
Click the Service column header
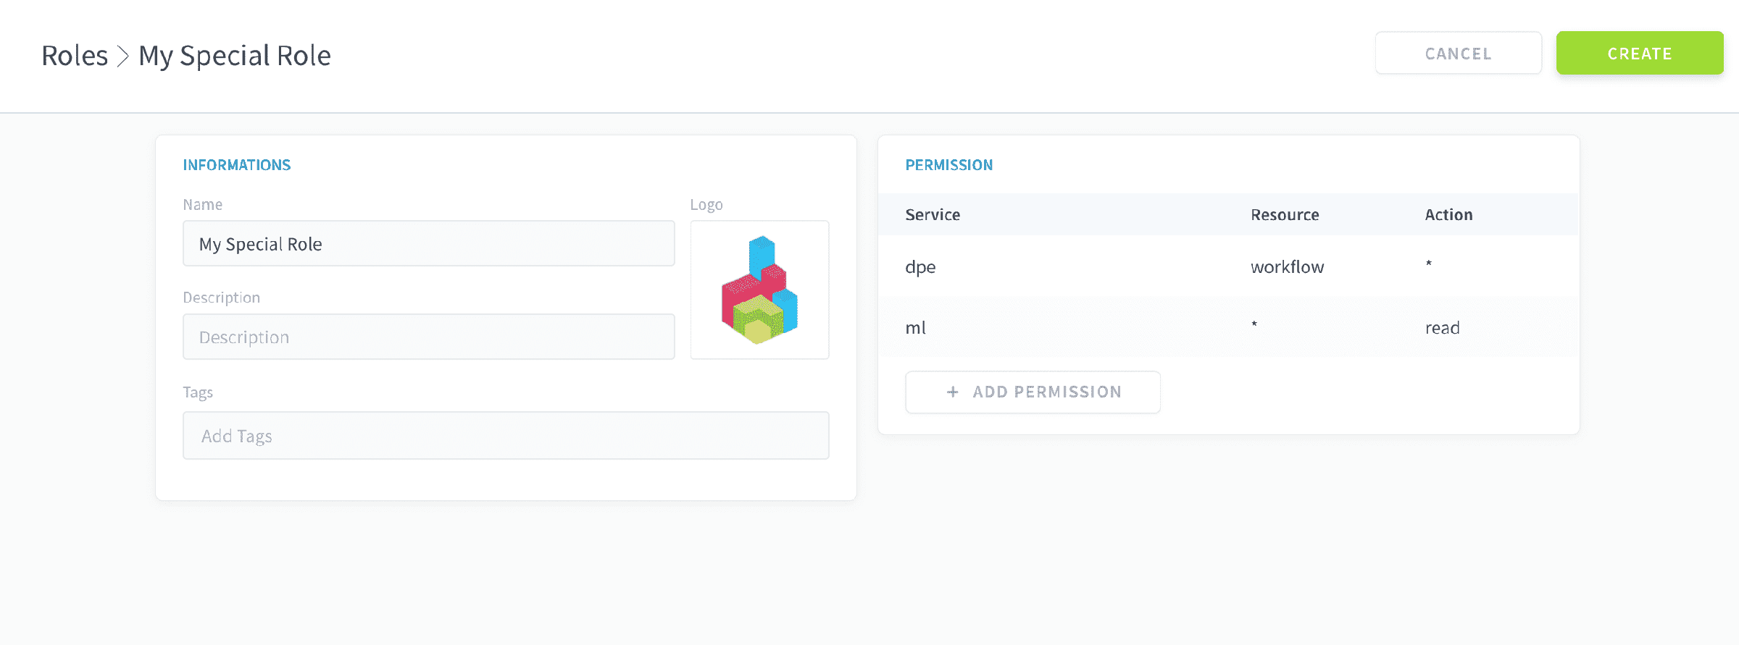coord(933,214)
